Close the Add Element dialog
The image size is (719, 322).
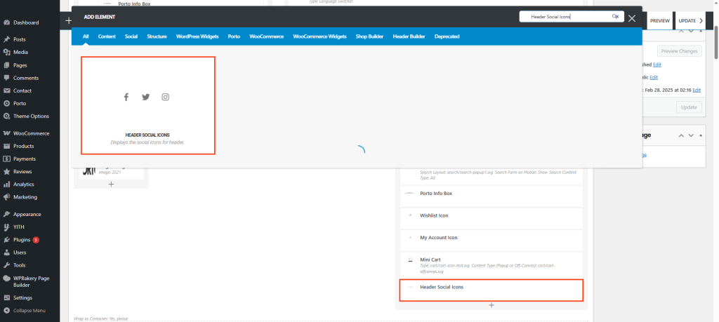632,18
